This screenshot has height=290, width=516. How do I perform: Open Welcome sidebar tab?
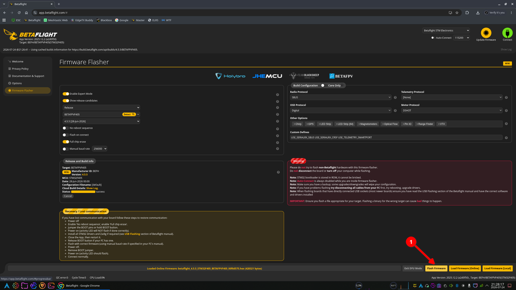tap(28, 61)
